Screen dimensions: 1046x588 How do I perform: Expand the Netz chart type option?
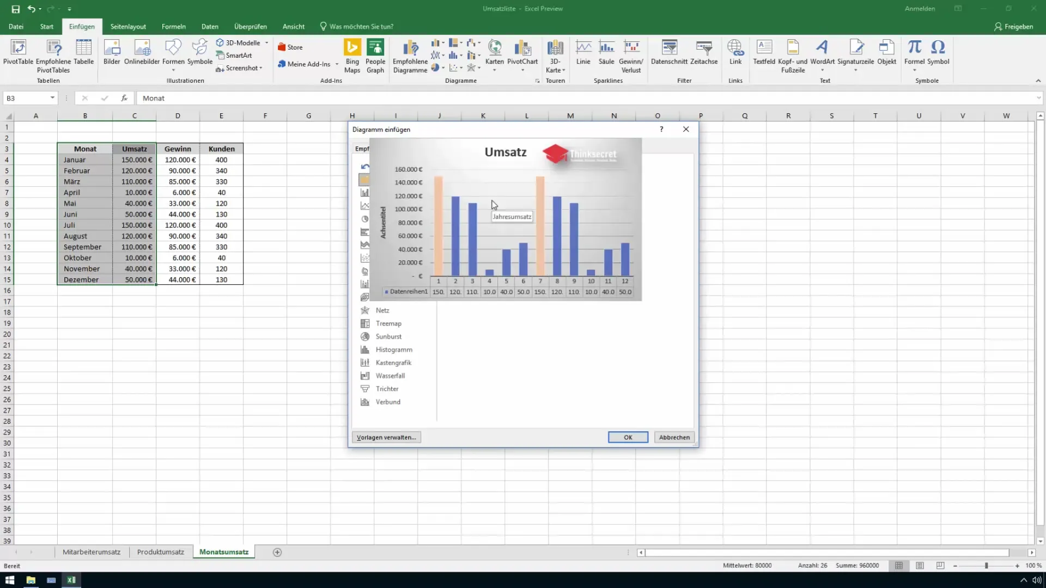[x=382, y=310]
